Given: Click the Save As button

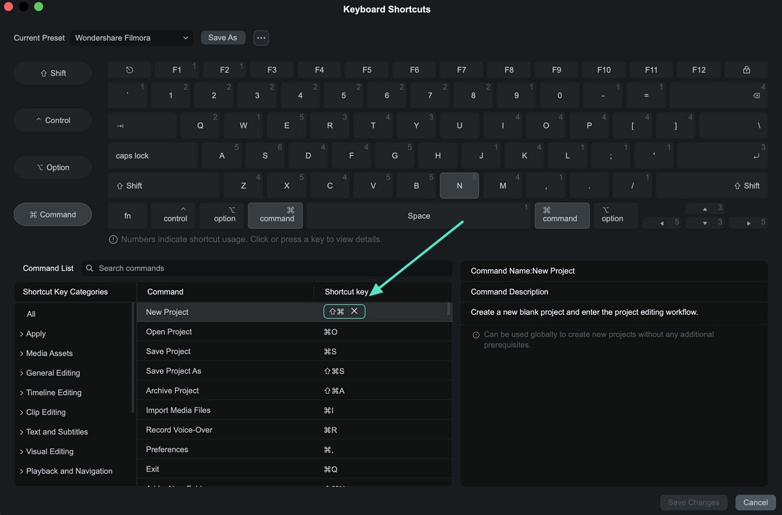Looking at the screenshot, I should pyautogui.click(x=223, y=38).
